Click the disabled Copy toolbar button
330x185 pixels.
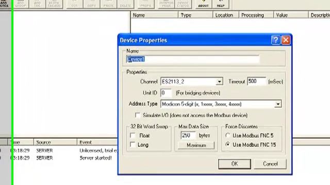coord(92,4)
